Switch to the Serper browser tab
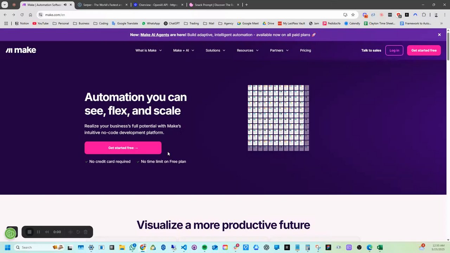This screenshot has height=253, width=450. 102,5
